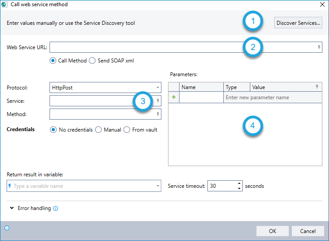Viewport: 329px width, 241px height.
Task: Select the From vault credentials radio button
Action: point(127,130)
